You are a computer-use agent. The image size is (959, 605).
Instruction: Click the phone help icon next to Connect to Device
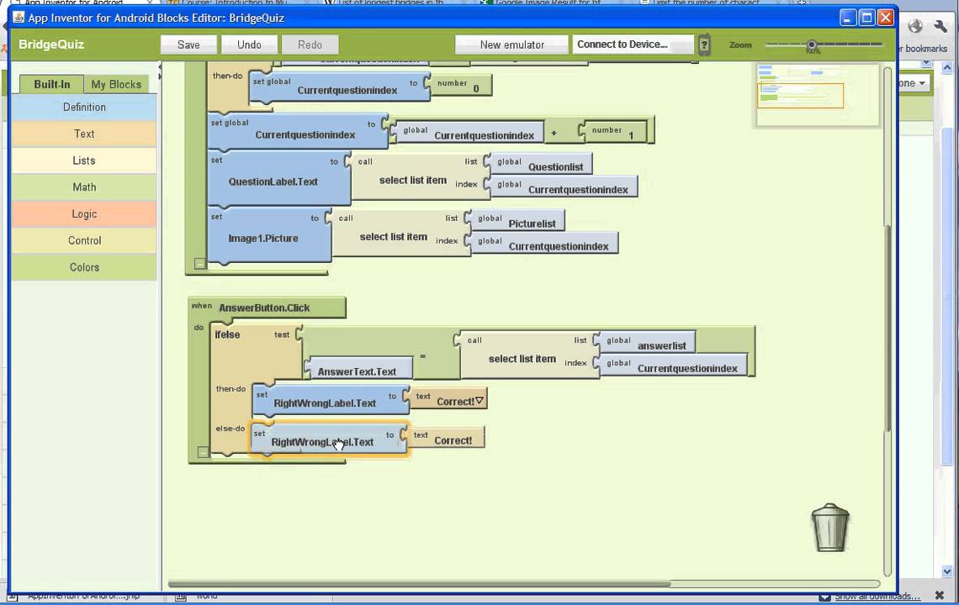(705, 45)
